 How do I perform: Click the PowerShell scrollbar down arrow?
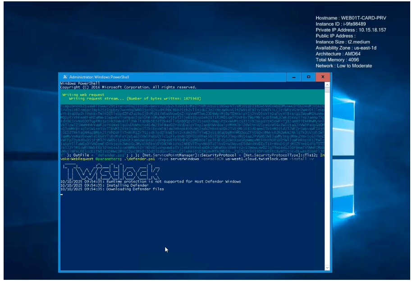coord(327,268)
